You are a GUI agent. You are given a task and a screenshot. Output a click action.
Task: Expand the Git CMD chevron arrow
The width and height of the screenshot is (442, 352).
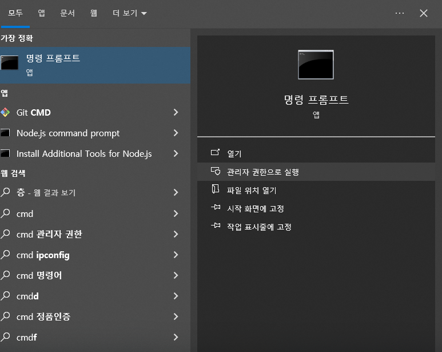[x=176, y=112]
